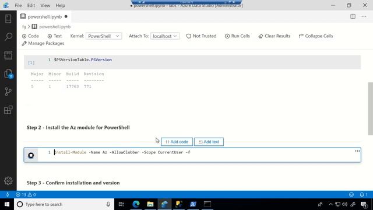The image size is (373, 210).
Task: Open the Kernel PowerShell dropdown
Action: 104,36
